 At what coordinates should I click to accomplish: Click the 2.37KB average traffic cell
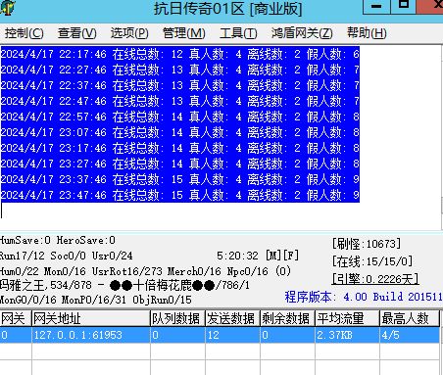347,335
